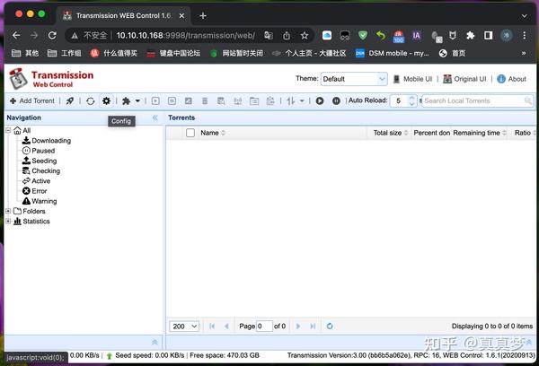Open the browser extensions puzzle icon

(470, 35)
